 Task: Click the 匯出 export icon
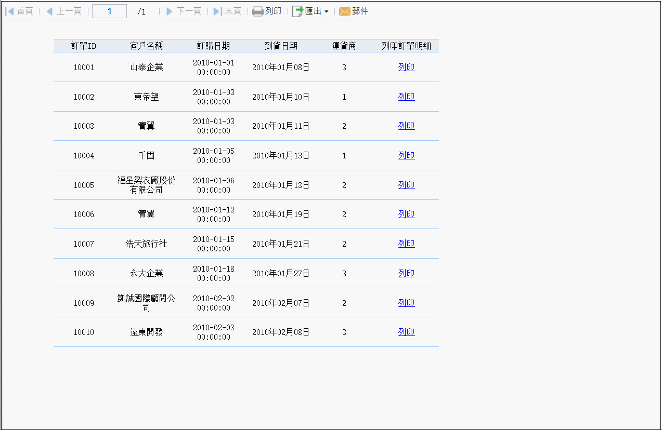pos(298,11)
